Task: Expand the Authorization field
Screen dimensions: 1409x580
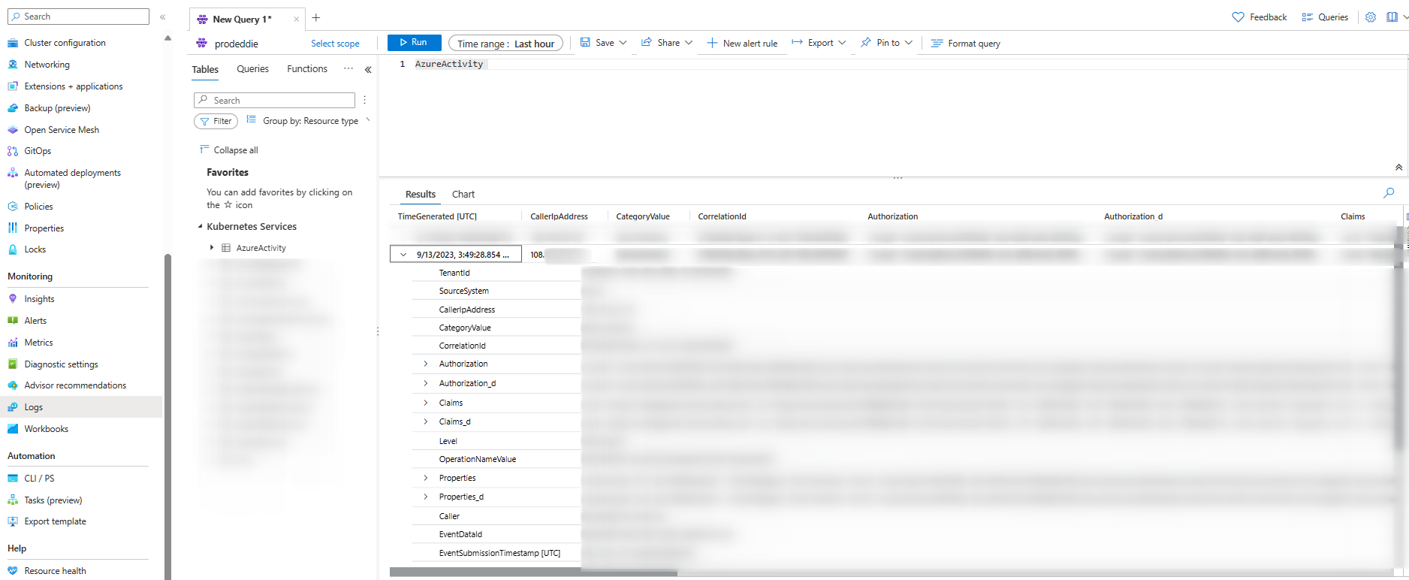Action: point(426,364)
